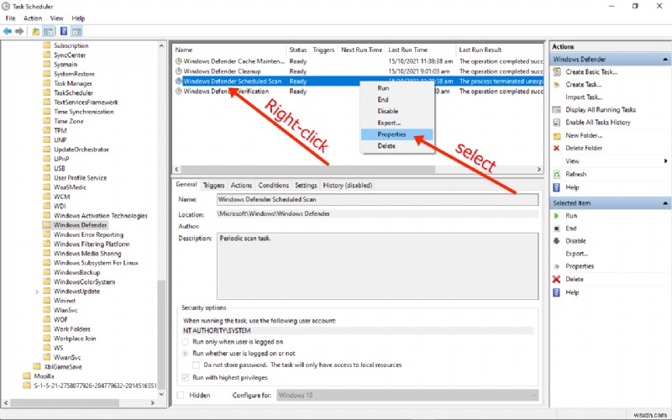Toggle Run with highest privileges checkbox

185,377
